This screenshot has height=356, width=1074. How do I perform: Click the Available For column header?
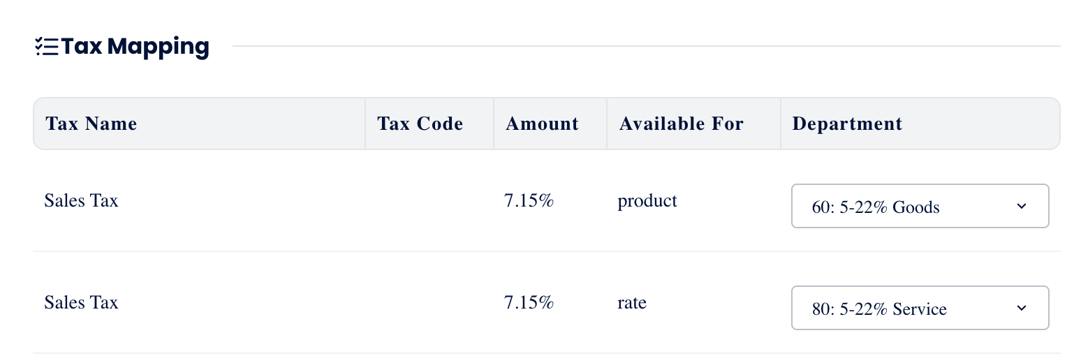[682, 124]
